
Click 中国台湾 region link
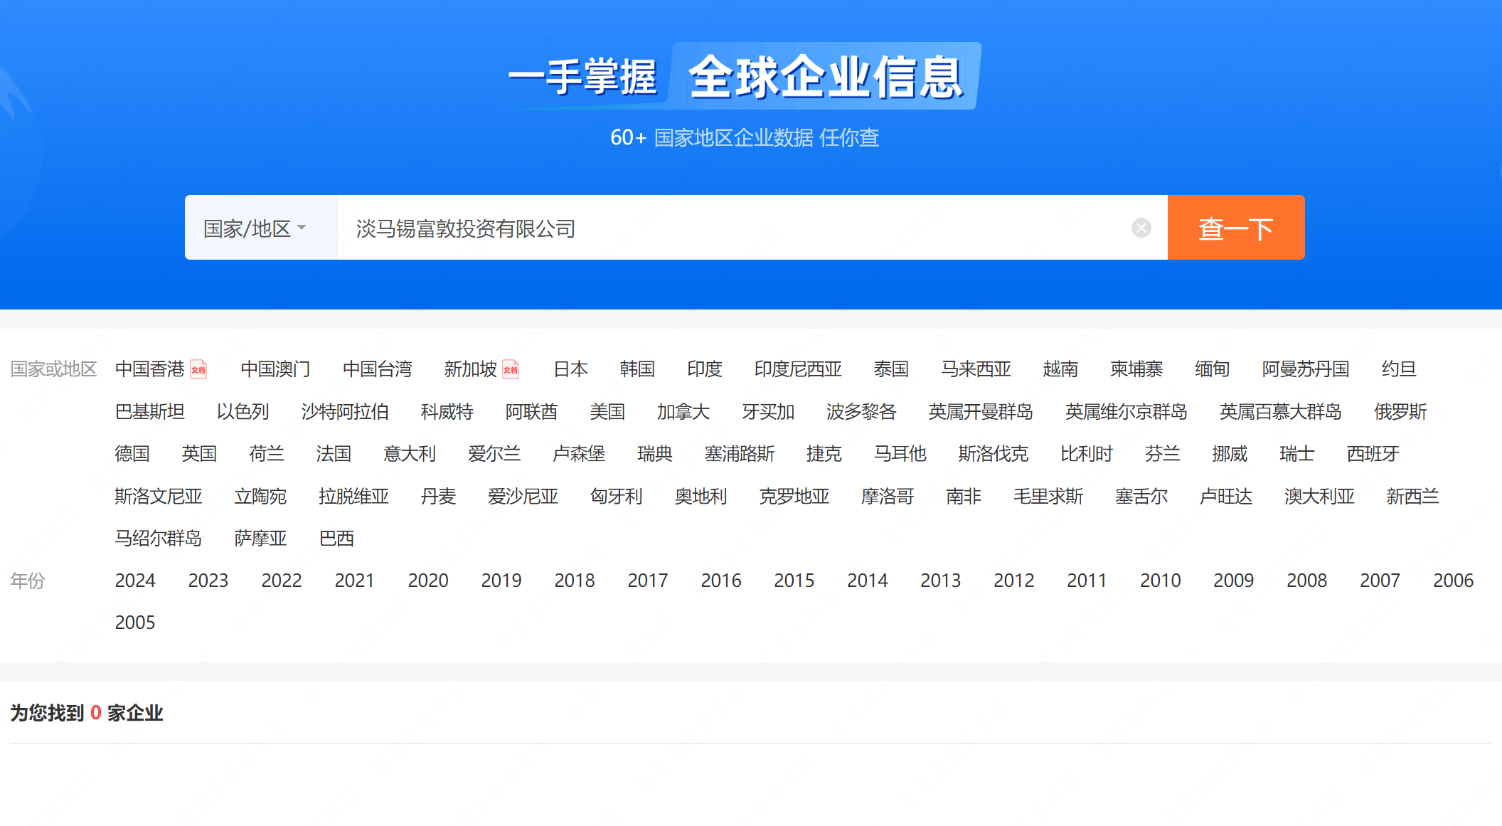377,369
